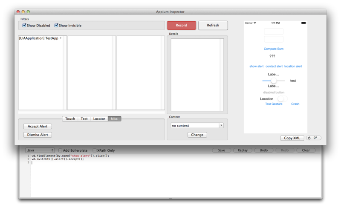Tap the Test Gesture link in preview
The height and width of the screenshot is (205, 341).
pyautogui.click(x=274, y=104)
